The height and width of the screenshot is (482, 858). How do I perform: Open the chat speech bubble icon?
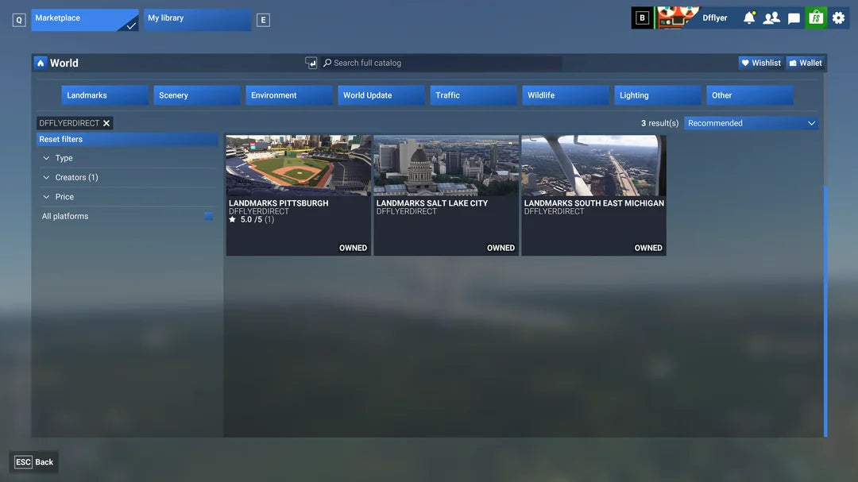point(794,17)
